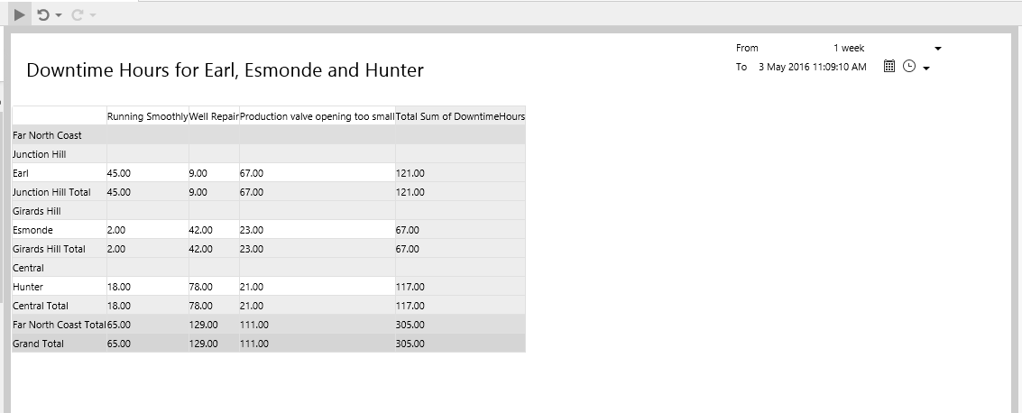Click the clock time picker icon

(x=909, y=67)
